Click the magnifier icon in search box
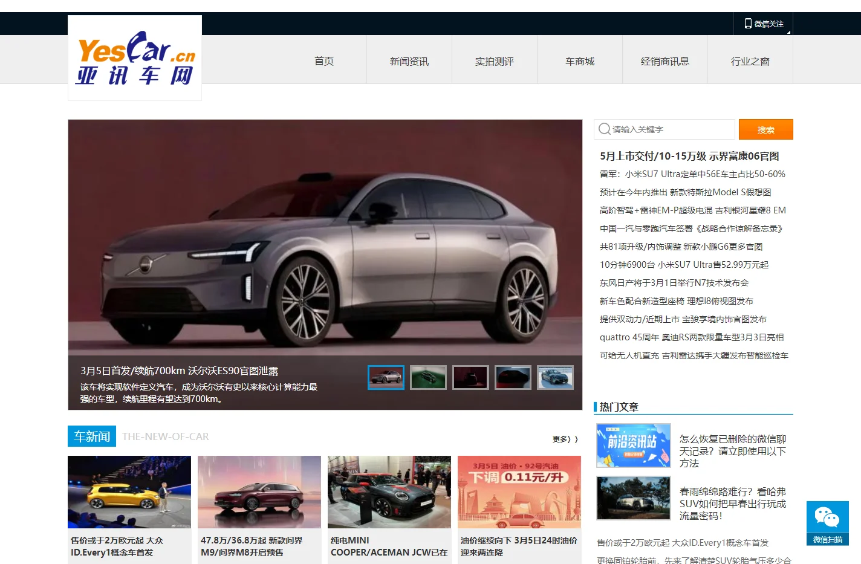The height and width of the screenshot is (564, 861). [604, 129]
